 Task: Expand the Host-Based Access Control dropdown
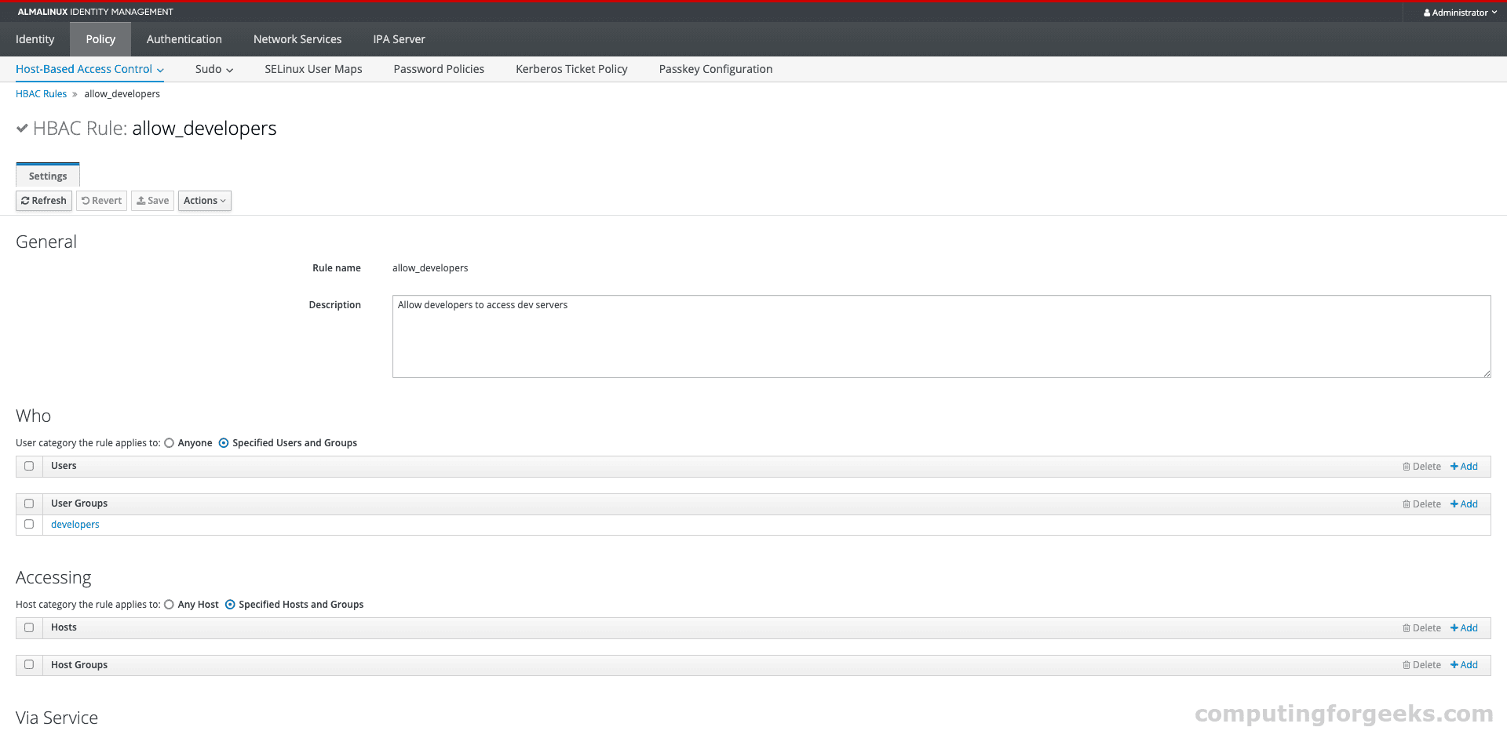pos(89,69)
